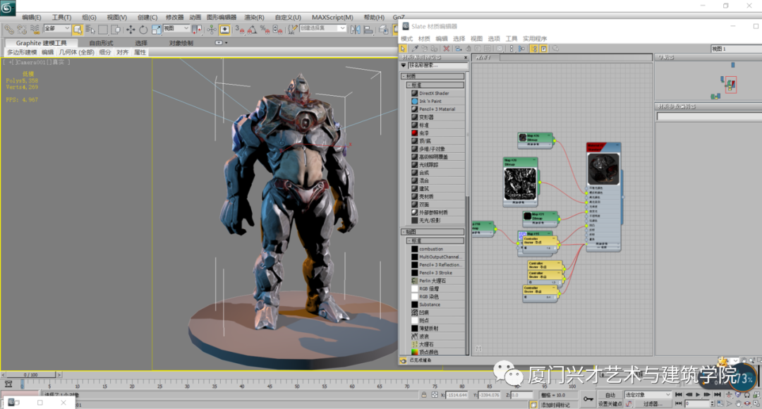Click Lay Out Children icon in Slate
Screen dimensions: 762x409
click(521, 49)
